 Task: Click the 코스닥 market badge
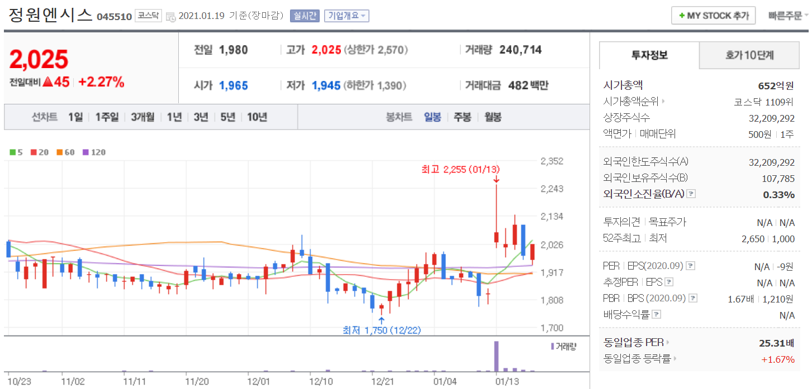[149, 16]
